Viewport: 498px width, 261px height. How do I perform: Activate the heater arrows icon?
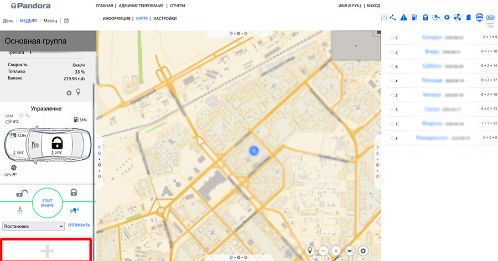[x=20, y=210]
